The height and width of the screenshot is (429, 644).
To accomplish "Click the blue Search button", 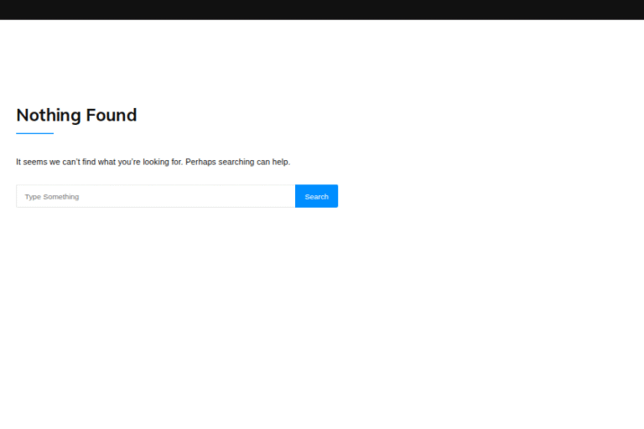I will [x=316, y=196].
